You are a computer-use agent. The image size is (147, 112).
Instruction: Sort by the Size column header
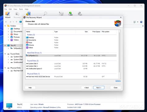[82, 32]
